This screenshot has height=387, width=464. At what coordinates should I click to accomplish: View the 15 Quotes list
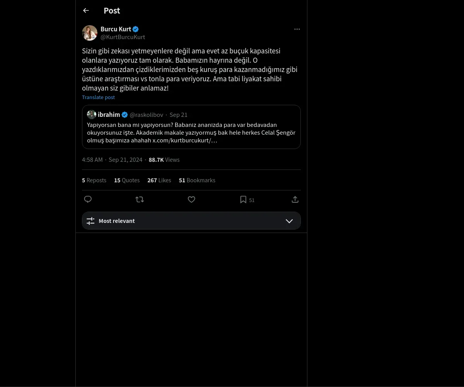click(x=127, y=180)
